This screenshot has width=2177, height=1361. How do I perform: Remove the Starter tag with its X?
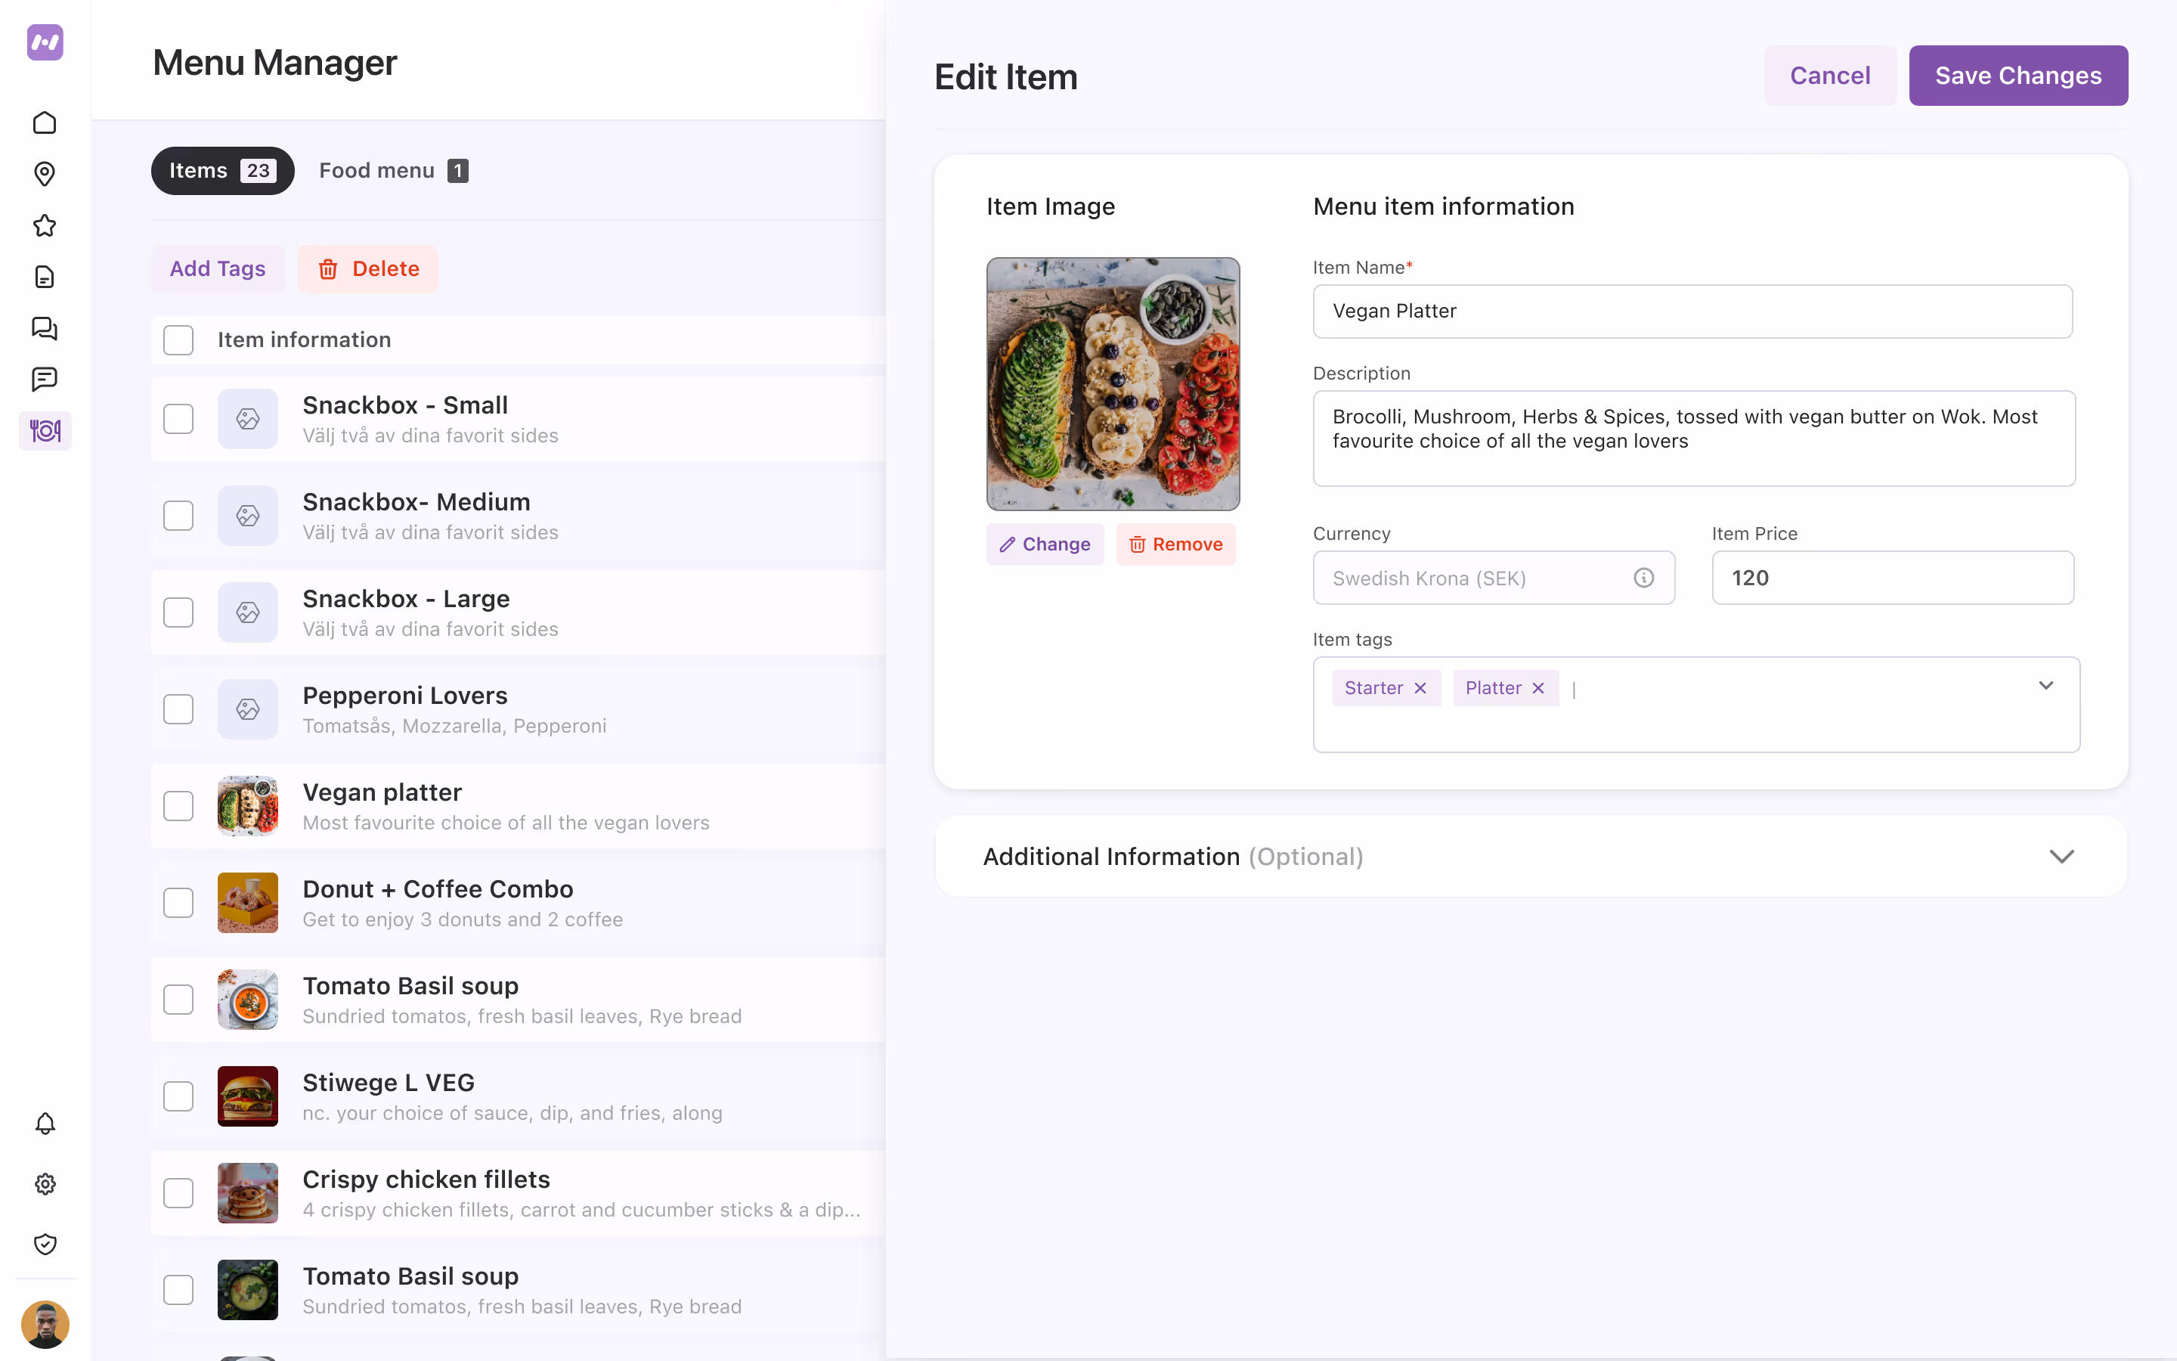(1420, 689)
